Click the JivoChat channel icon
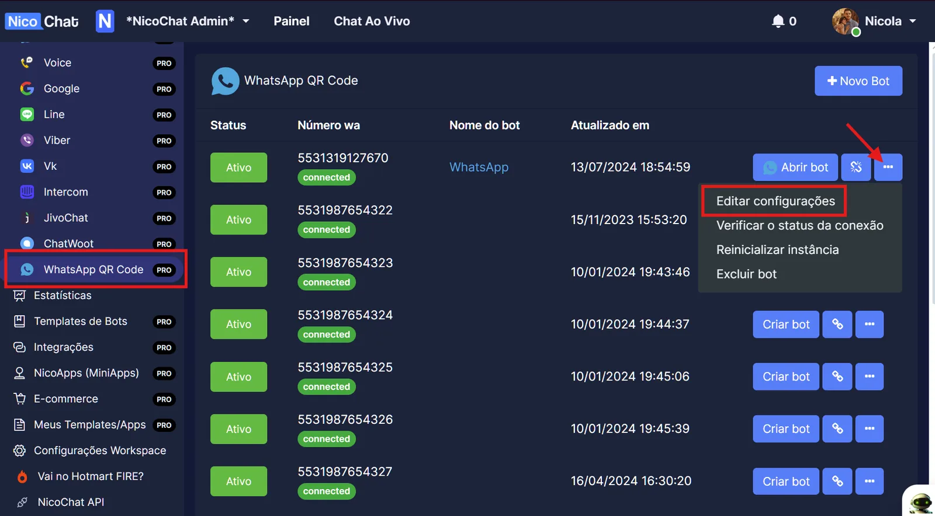This screenshot has height=516, width=935. (27, 218)
